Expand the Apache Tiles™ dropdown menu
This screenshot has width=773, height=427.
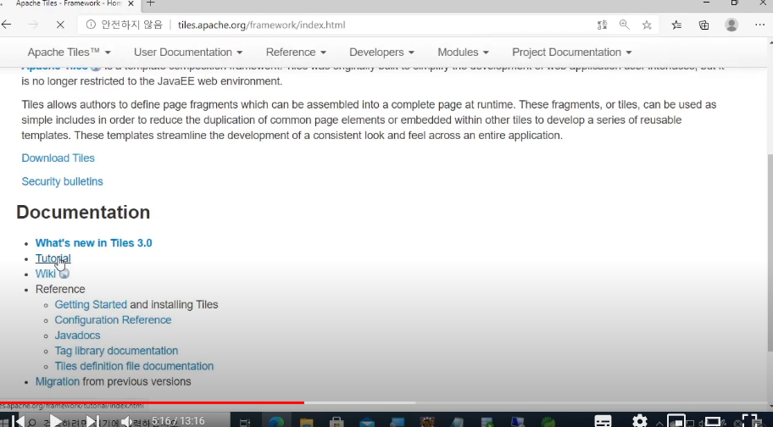coord(69,53)
